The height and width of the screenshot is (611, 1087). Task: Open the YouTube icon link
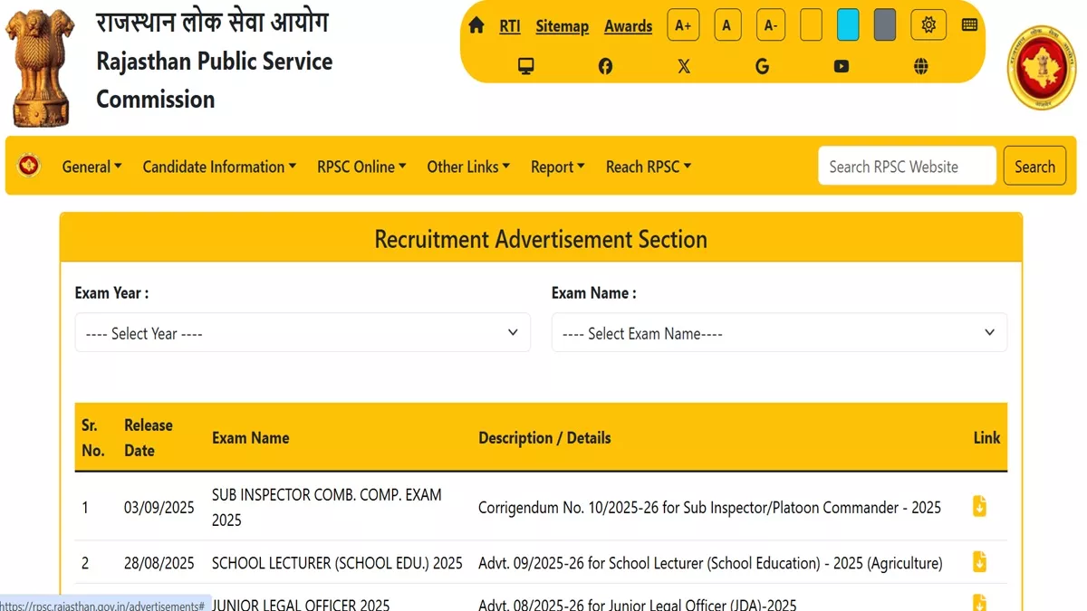[x=842, y=66]
